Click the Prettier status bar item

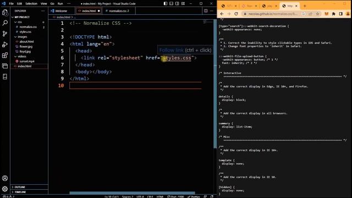point(194,196)
